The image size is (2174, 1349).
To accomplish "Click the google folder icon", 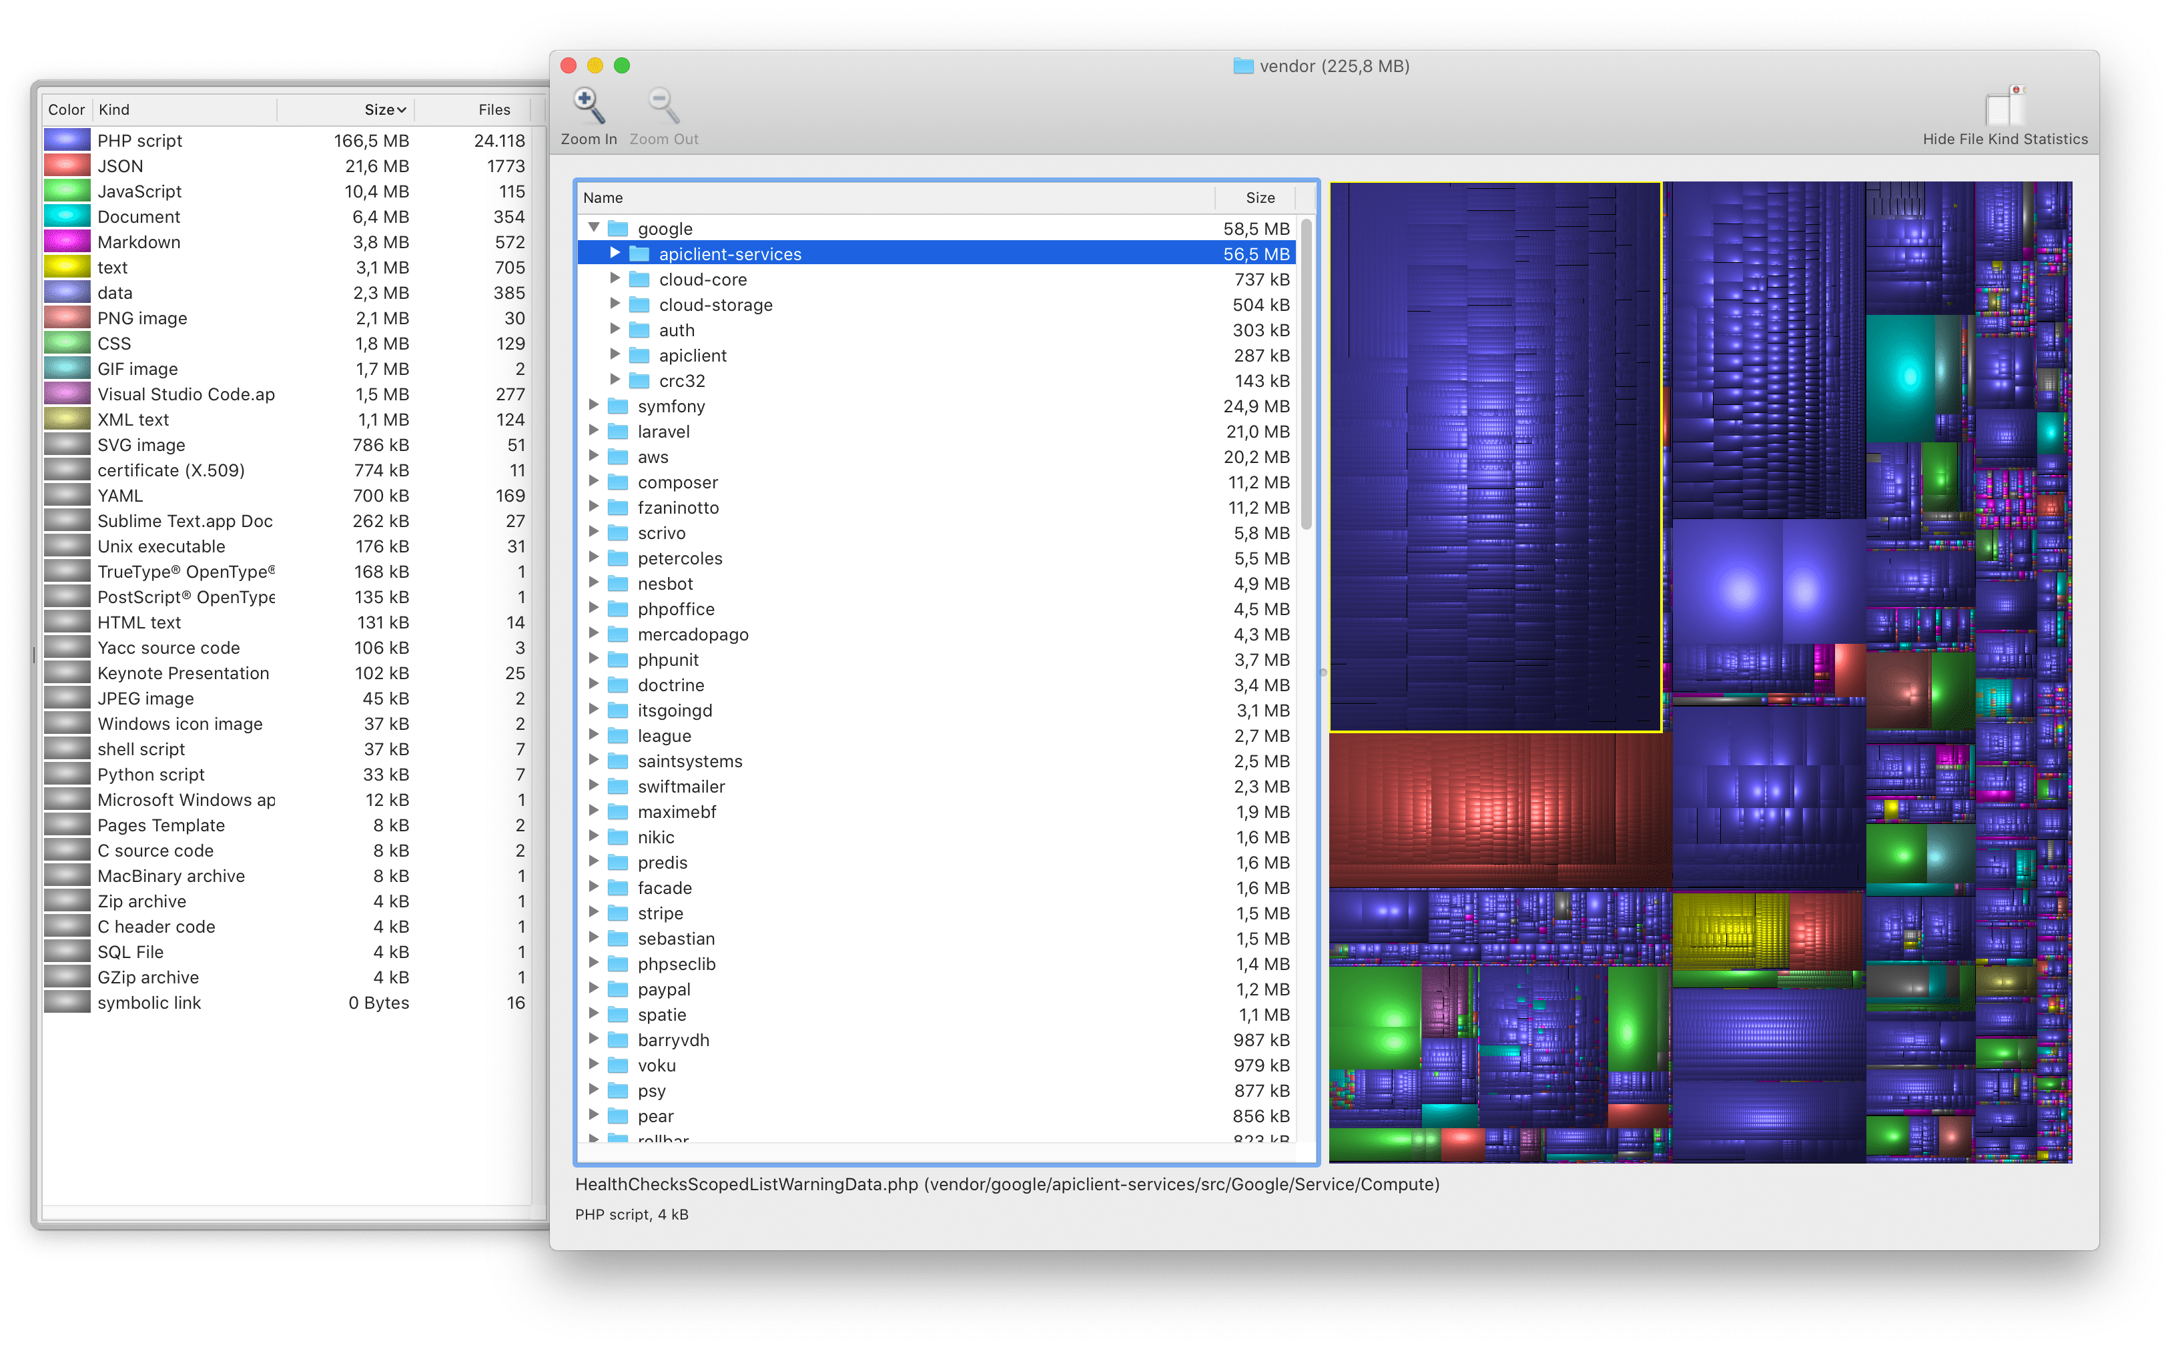I will (x=618, y=228).
